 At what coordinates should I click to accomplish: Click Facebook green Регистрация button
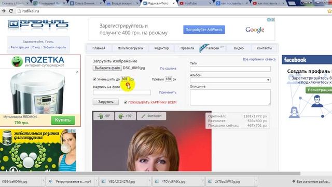coord(319,90)
